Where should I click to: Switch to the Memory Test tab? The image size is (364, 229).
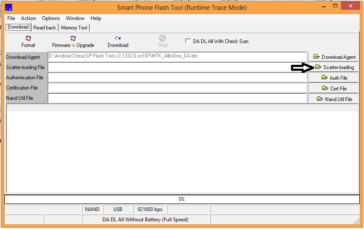pos(74,28)
